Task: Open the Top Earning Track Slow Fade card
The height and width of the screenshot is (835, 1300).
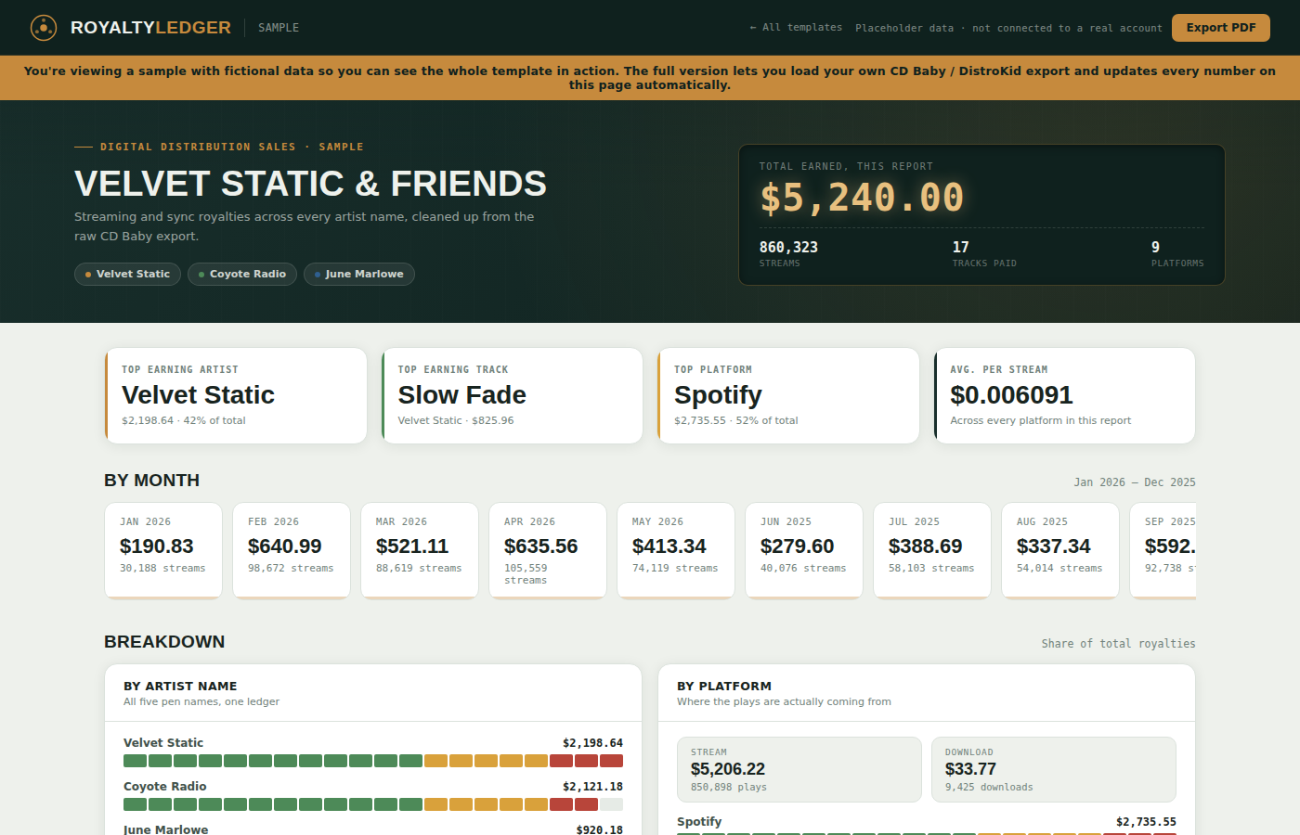Action: (x=513, y=395)
